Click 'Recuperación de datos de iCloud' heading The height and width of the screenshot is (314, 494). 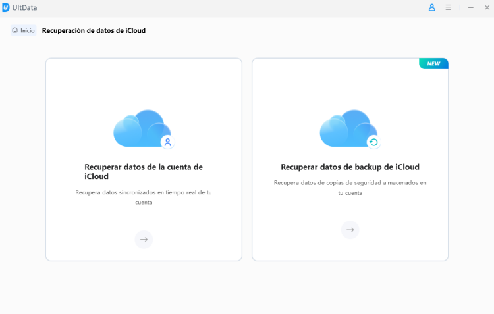94,30
